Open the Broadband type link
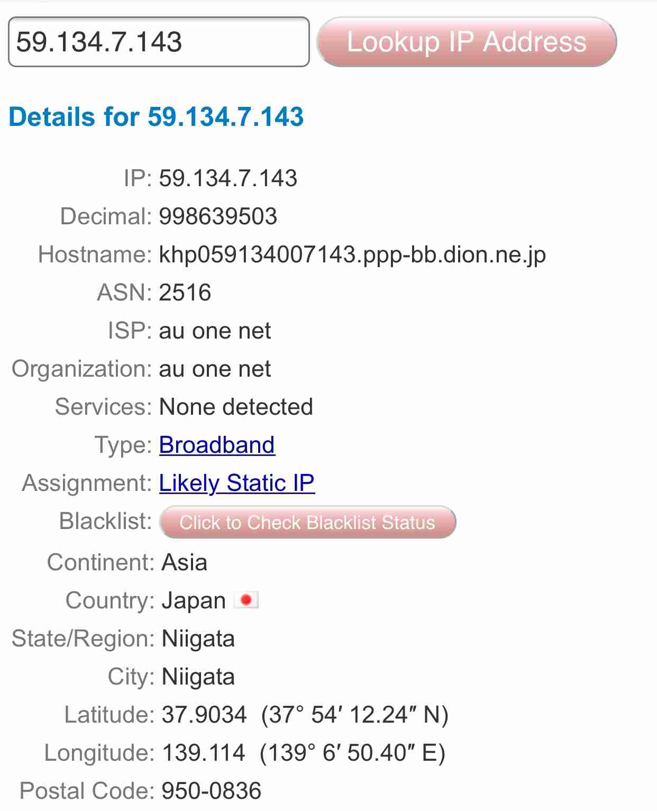The height and width of the screenshot is (811, 657). pyautogui.click(x=217, y=445)
